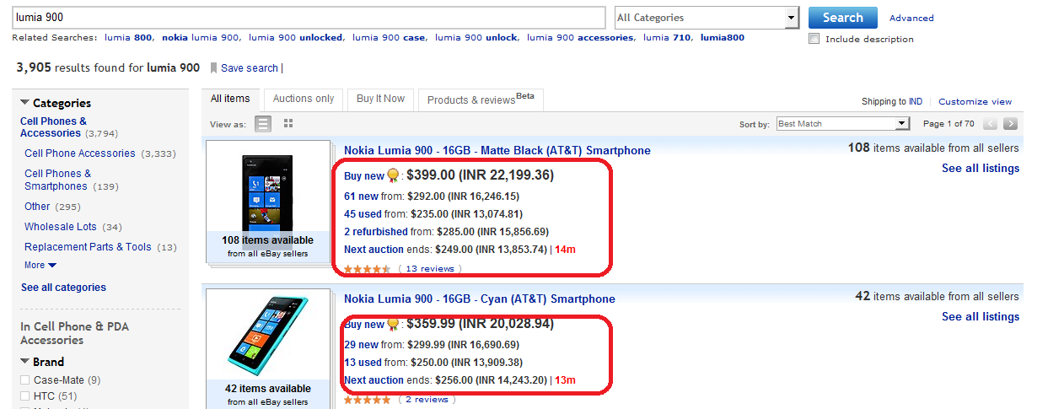This screenshot has height=409, width=1048.
Task: Open the Sort by Best Match dropdown
Action: point(843,124)
